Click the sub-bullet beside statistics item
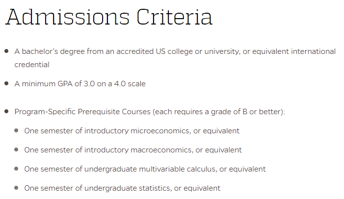Image resolution: width=344 pixels, height=199 pixels. coord(16,188)
